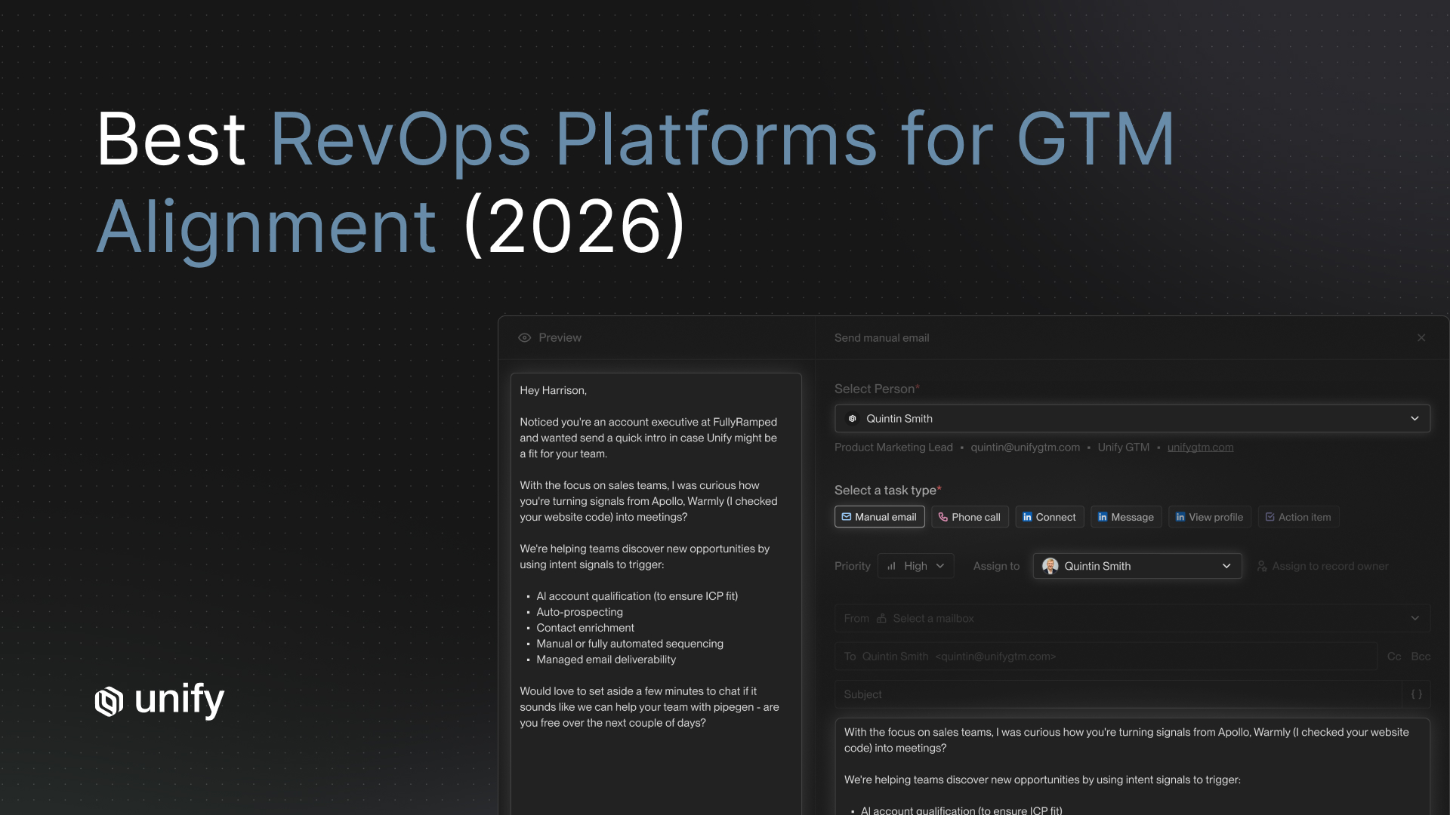The height and width of the screenshot is (815, 1450).
Task: Choose the Phone call task type
Action: (x=969, y=517)
